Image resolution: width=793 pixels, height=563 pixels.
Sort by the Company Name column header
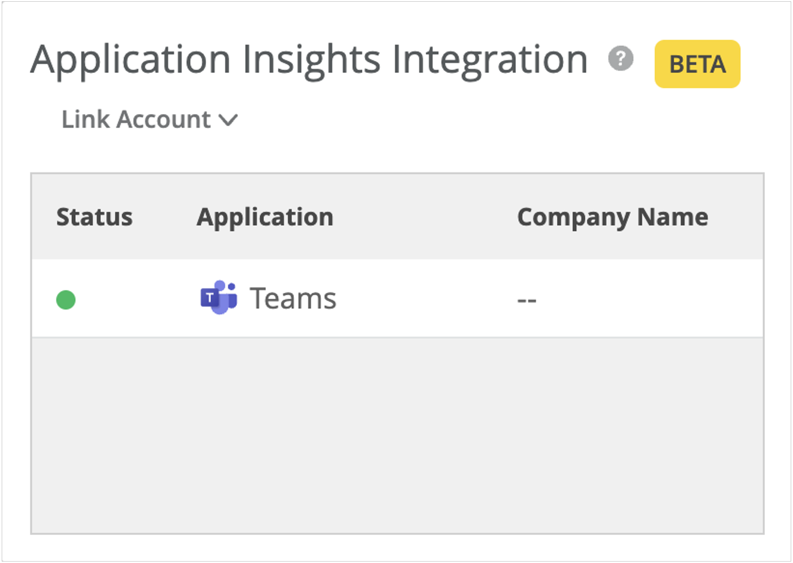click(612, 217)
